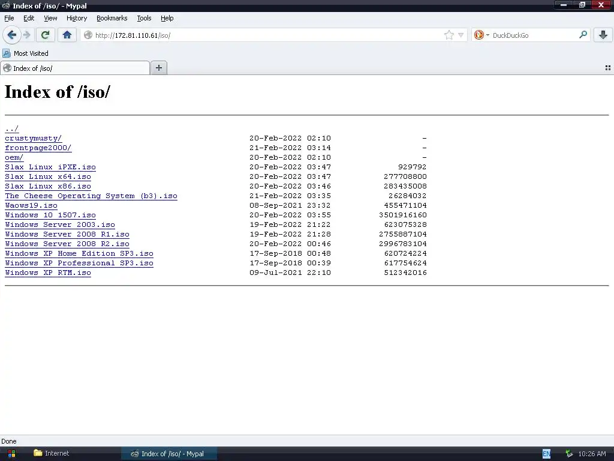Download Slax Linux iPXE.iso
This screenshot has height=461, width=614.
pyautogui.click(x=50, y=167)
